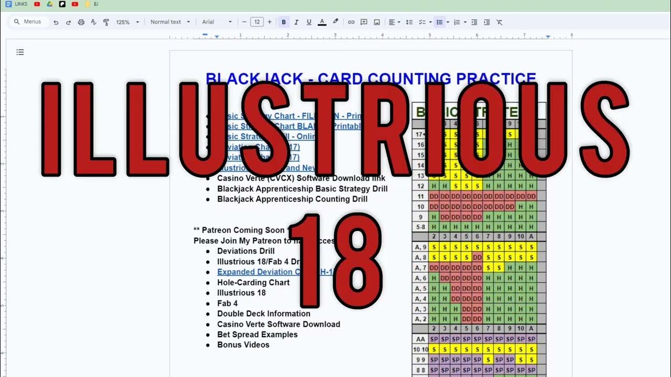The height and width of the screenshot is (377, 671).
Task: Redo the last action
Action: pos(69,22)
